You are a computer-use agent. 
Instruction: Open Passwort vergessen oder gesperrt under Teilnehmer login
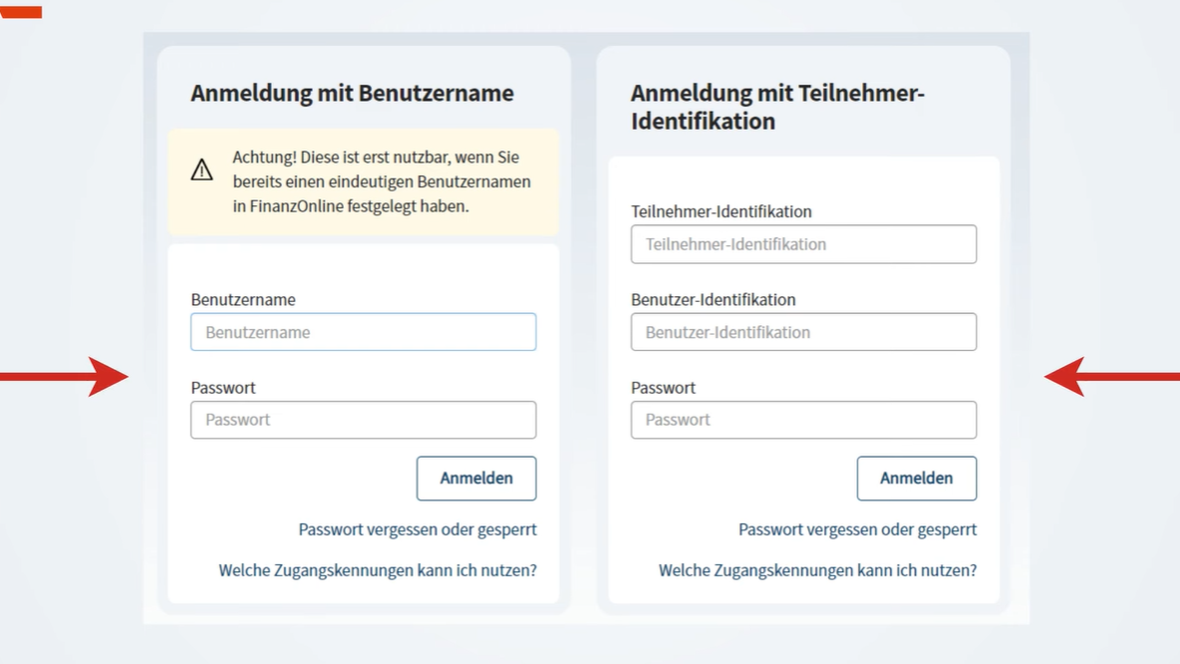[x=857, y=529]
